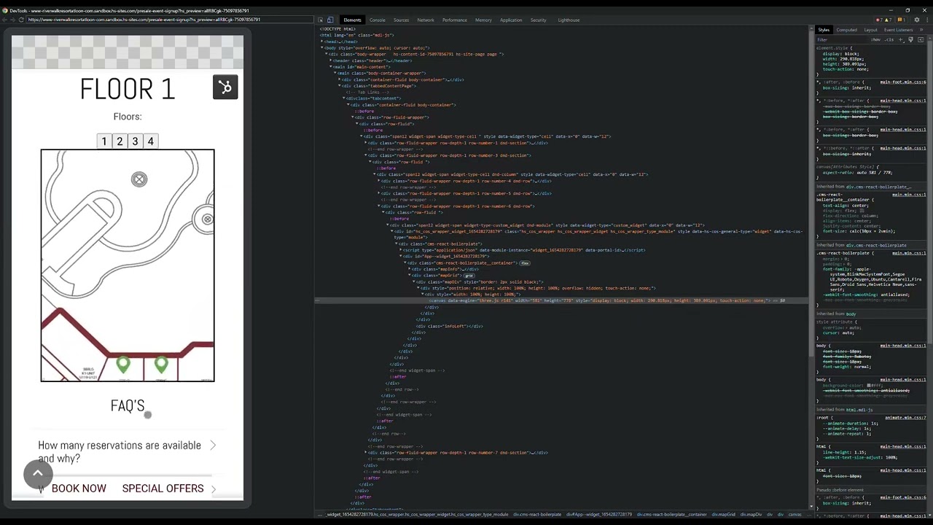
Task: Open the Memory tab
Action: (483, 20)
